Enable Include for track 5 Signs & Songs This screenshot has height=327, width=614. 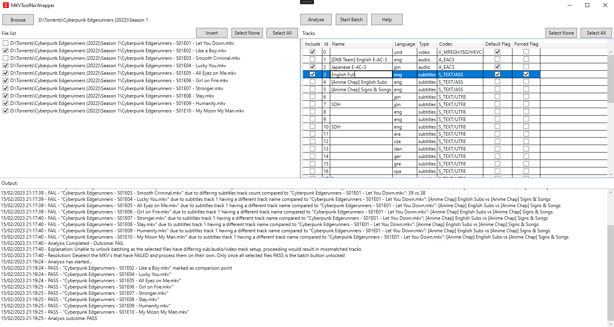pyautogui.click(x=313, y=89)
